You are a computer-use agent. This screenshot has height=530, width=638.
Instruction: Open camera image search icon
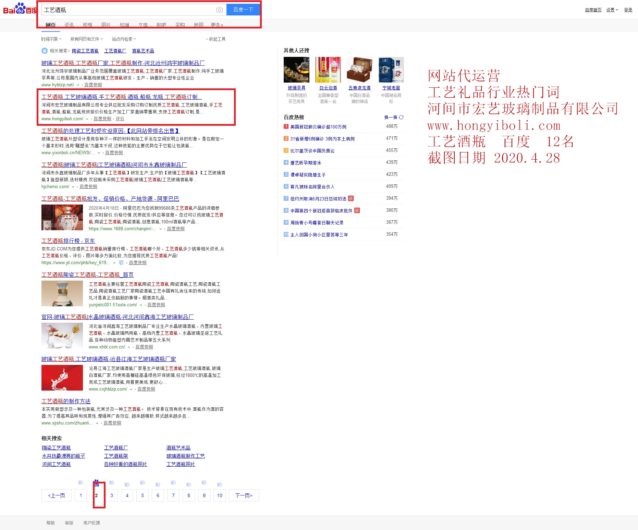[x=220, y=10]
